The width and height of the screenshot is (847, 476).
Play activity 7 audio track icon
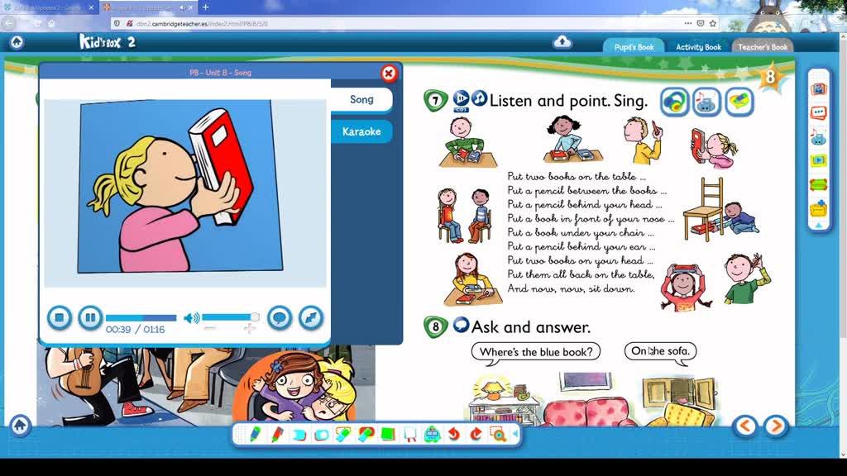click(461, 99)
